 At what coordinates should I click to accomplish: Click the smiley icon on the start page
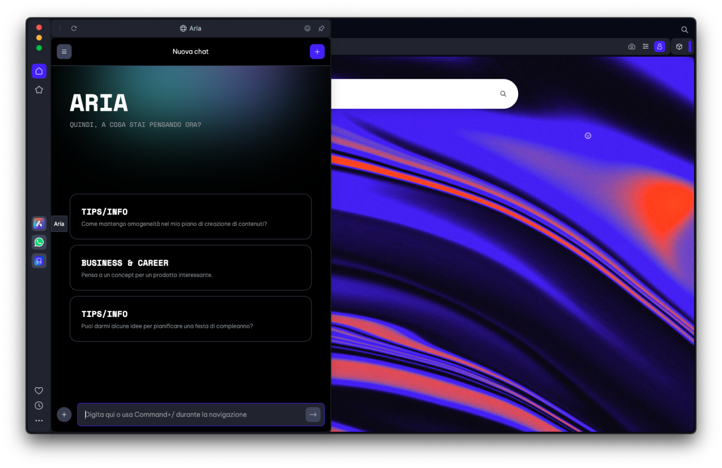click(x=588, y=136)
